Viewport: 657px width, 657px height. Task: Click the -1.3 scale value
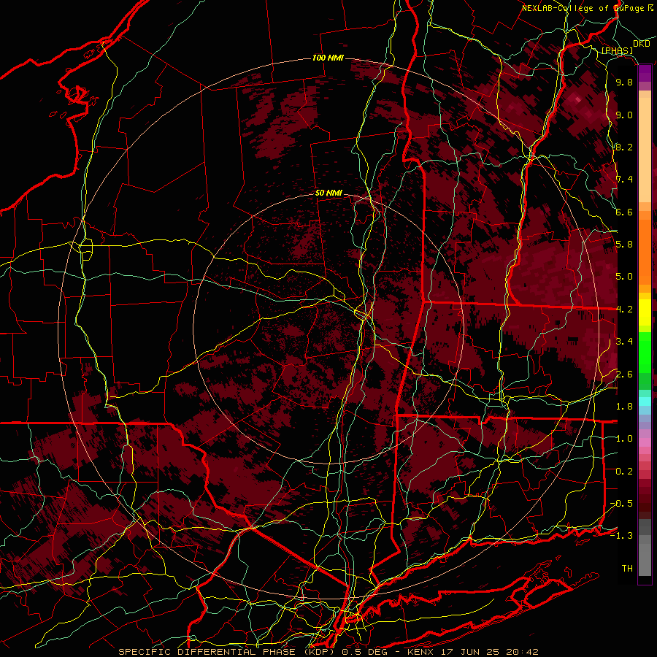coord(621,537)
